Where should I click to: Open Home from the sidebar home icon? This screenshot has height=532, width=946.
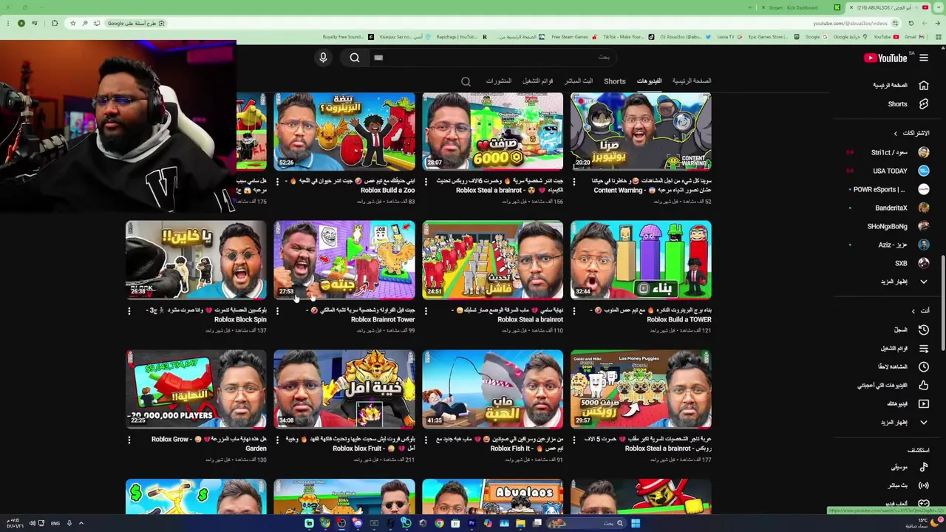point(924,85)
